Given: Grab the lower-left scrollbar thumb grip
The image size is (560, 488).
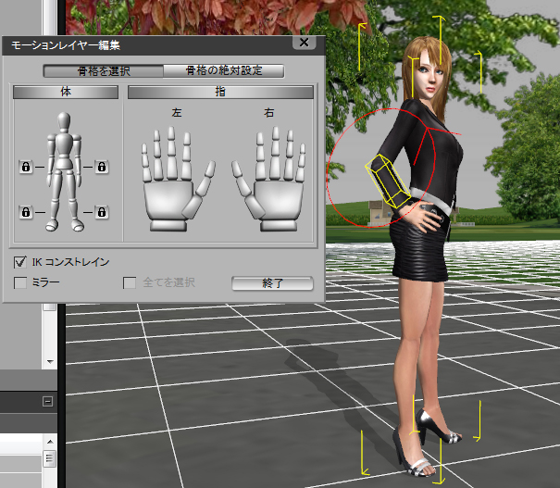Looking at the screenshot, I should [50, 458].
